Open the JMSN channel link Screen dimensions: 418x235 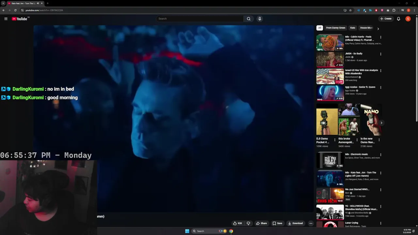click(x=348, y=57)
